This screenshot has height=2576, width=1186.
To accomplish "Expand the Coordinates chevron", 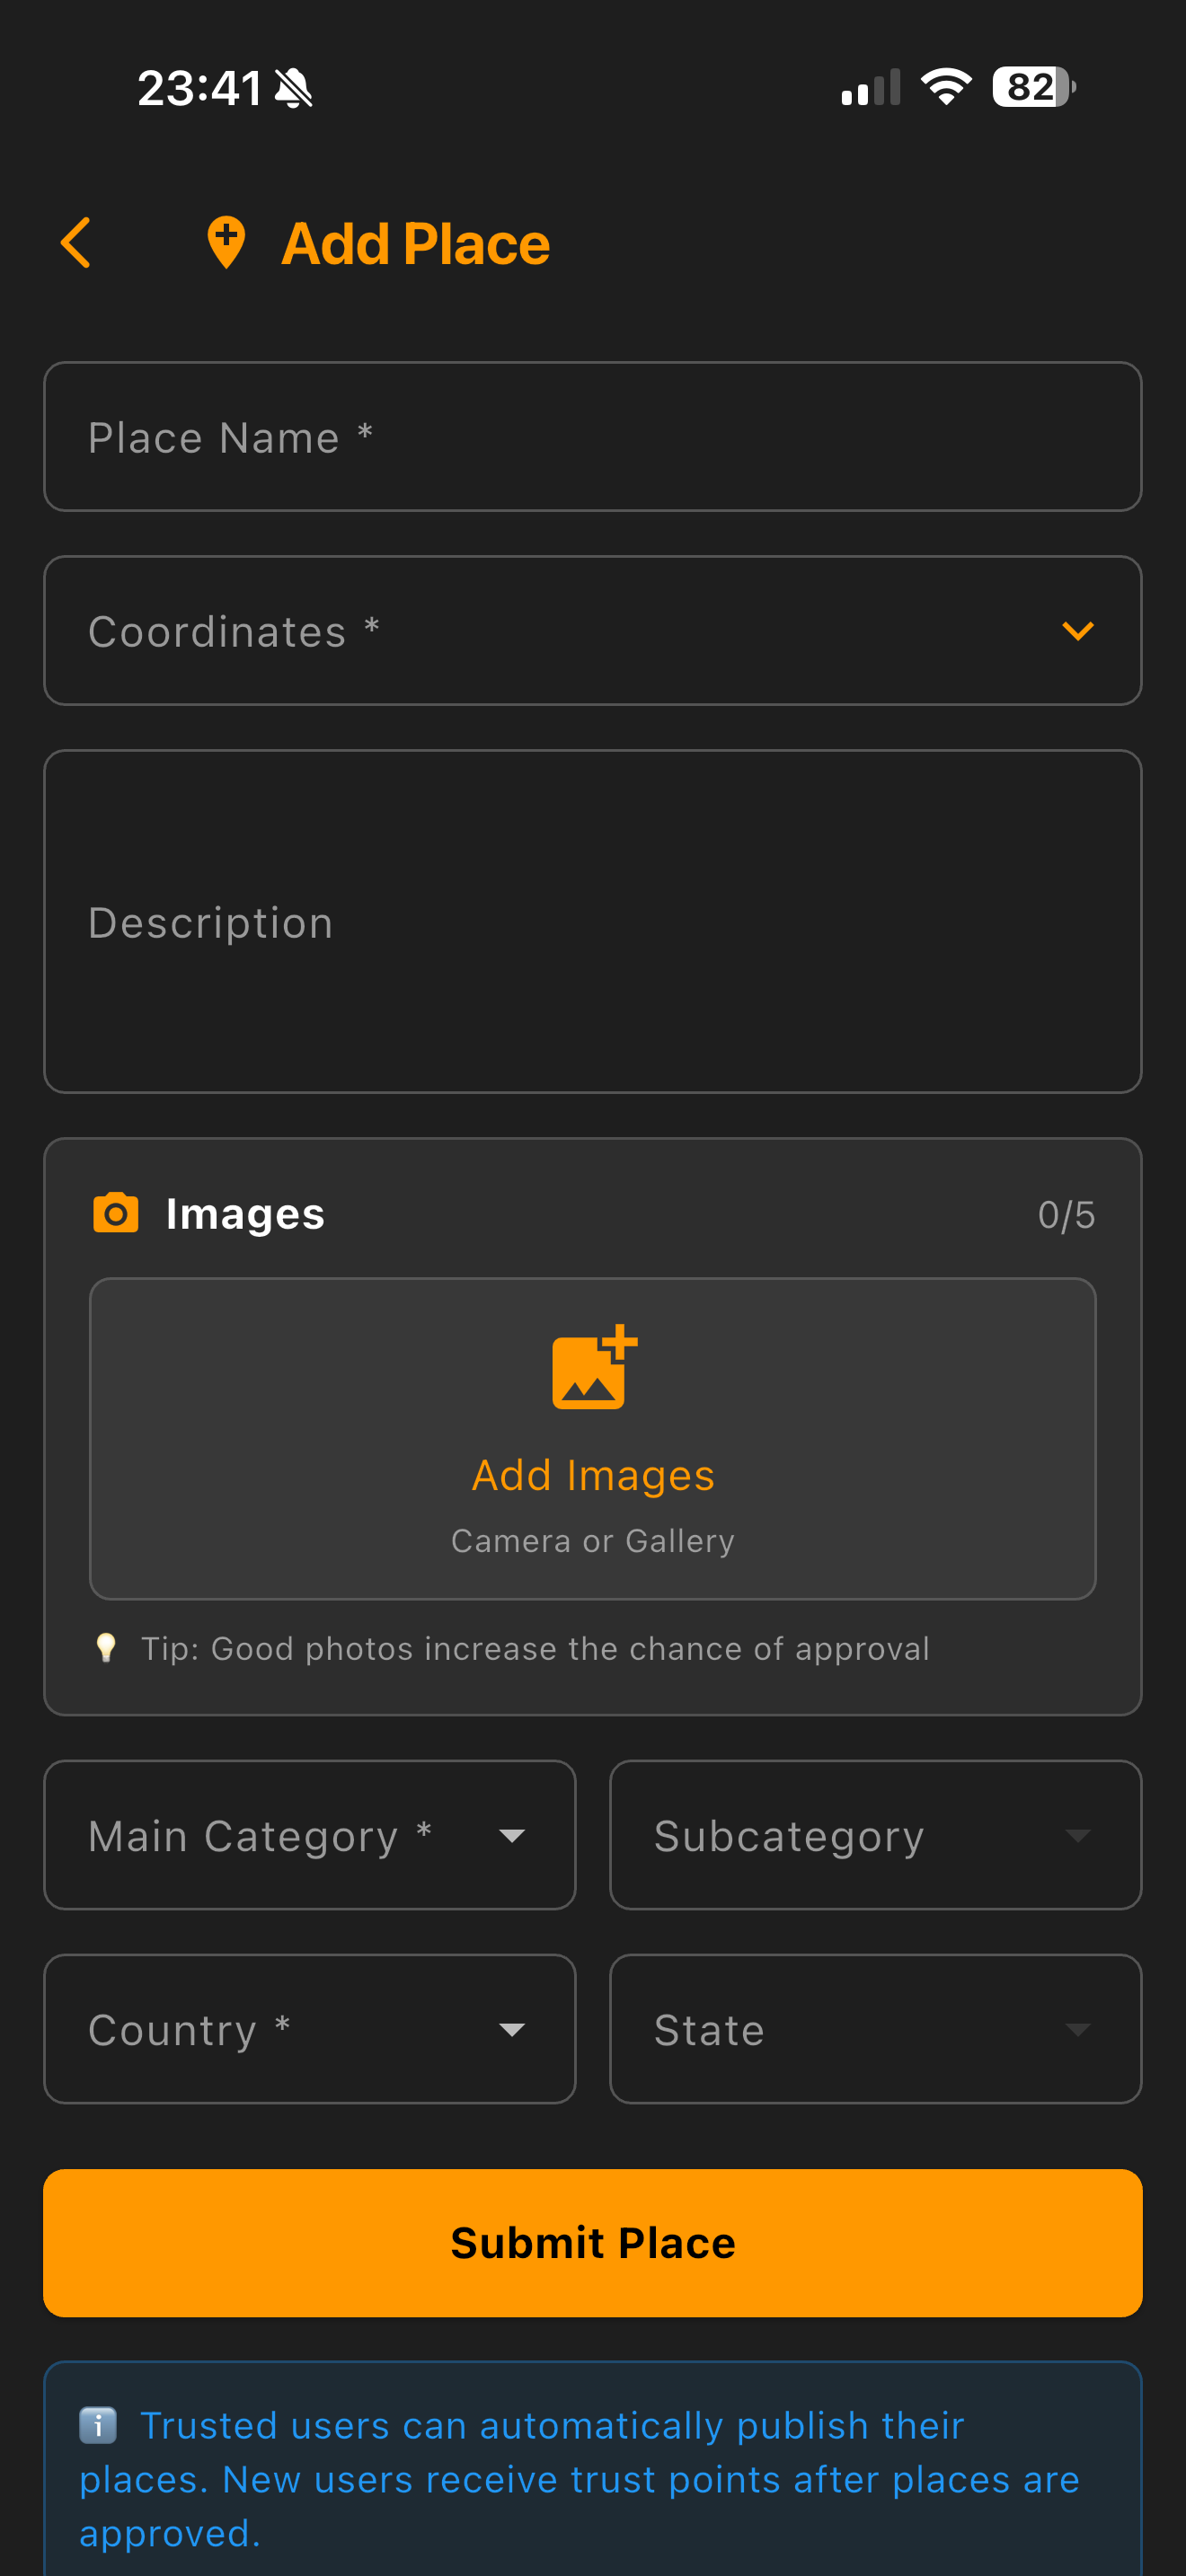I will click(1077, 631).
